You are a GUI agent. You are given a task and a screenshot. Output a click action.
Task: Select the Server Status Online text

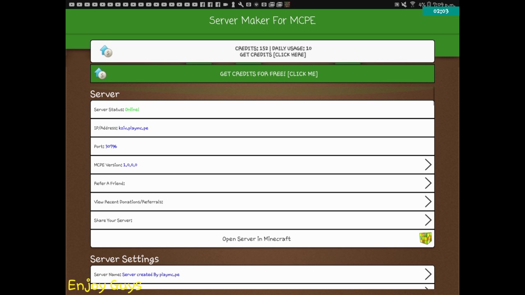point(132,109)
